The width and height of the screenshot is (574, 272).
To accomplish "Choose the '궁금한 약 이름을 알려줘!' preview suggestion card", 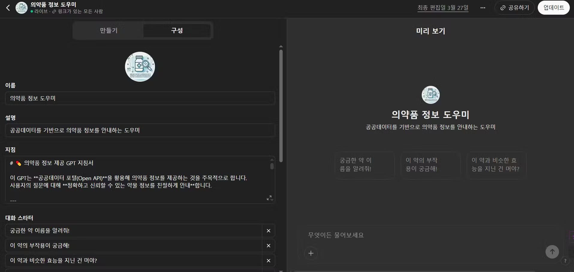I will pyautogui.click(x=364, y=165).
